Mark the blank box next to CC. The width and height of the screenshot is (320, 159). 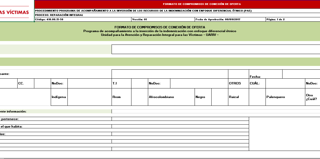click(42, 84)
